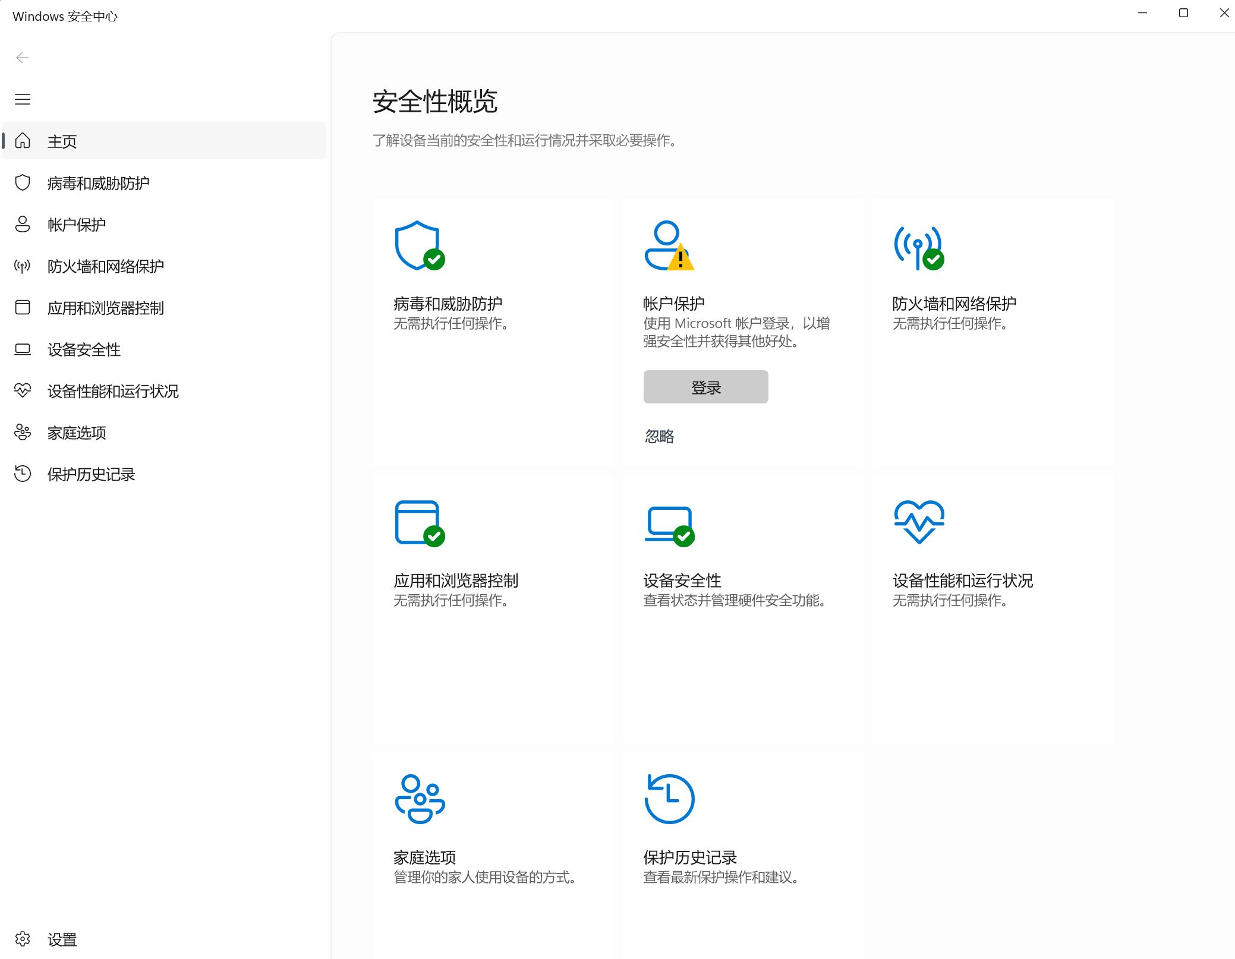Maximize the Windows 安全中心 window
This screenshot has height=959, width=1235.
coord(1183,13)
